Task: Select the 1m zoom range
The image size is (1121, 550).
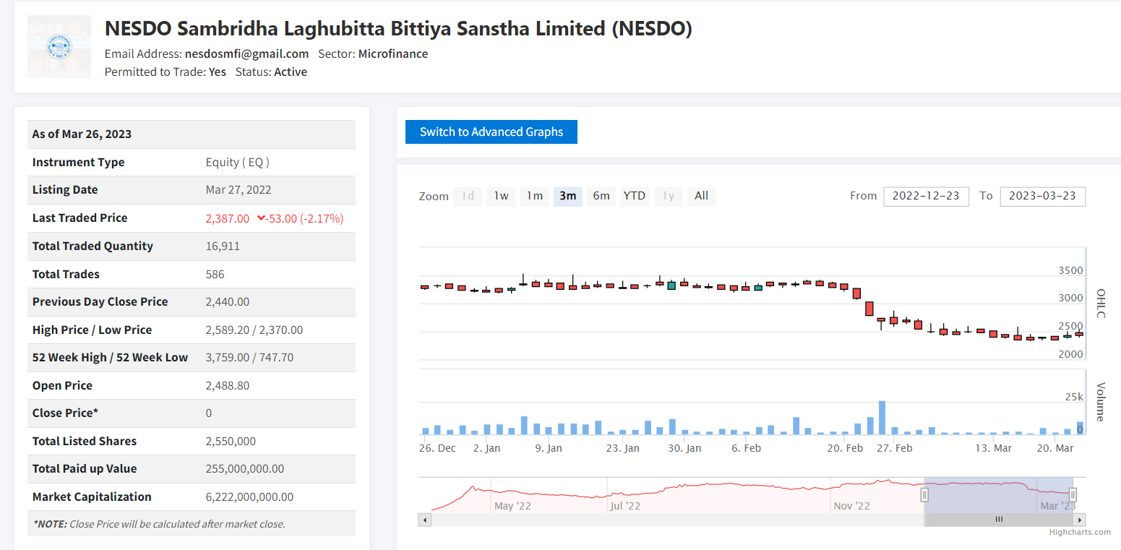Action: pos(534,196)
